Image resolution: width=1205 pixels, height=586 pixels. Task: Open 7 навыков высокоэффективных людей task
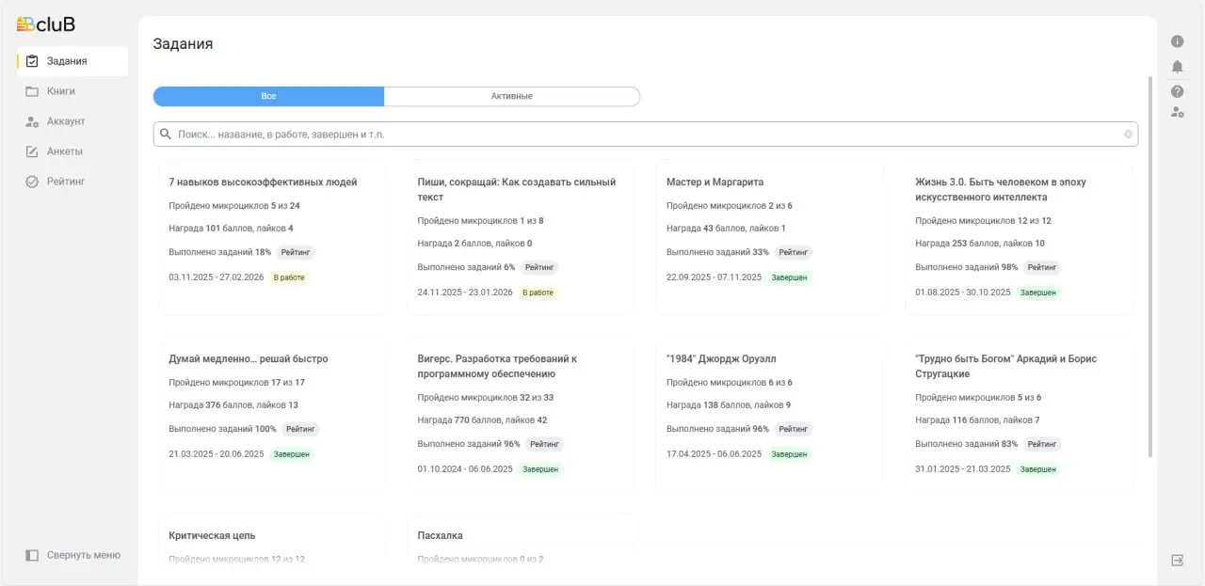point(263,182)
